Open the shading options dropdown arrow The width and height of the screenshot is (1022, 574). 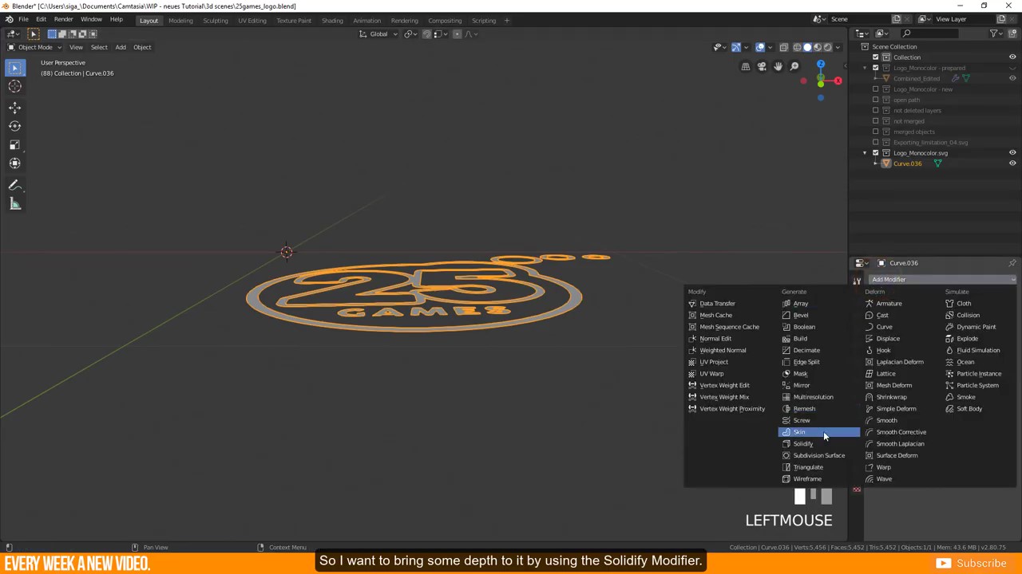pos(838,47)
